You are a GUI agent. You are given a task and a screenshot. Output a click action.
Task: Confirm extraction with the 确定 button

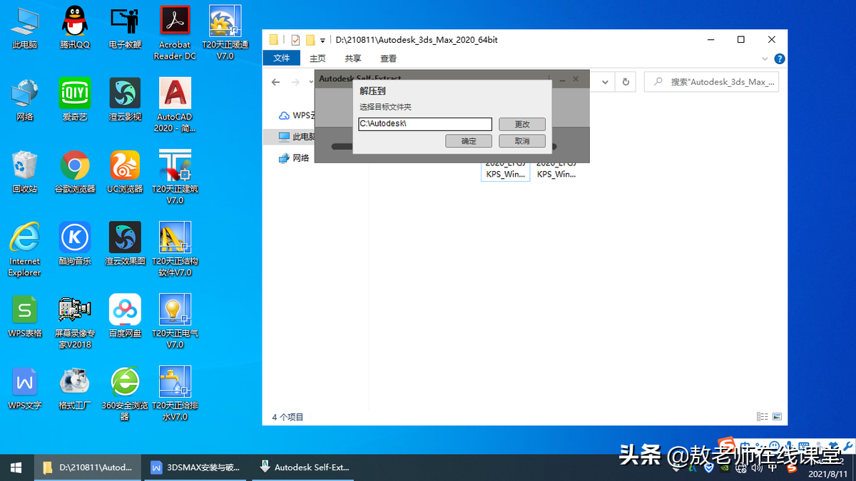click(468, 140)
